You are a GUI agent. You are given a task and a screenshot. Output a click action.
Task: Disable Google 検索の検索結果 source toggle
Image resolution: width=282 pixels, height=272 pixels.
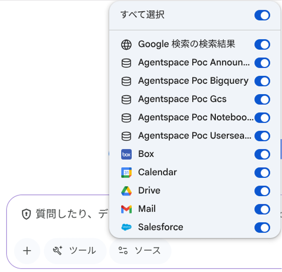click(262, 45)
